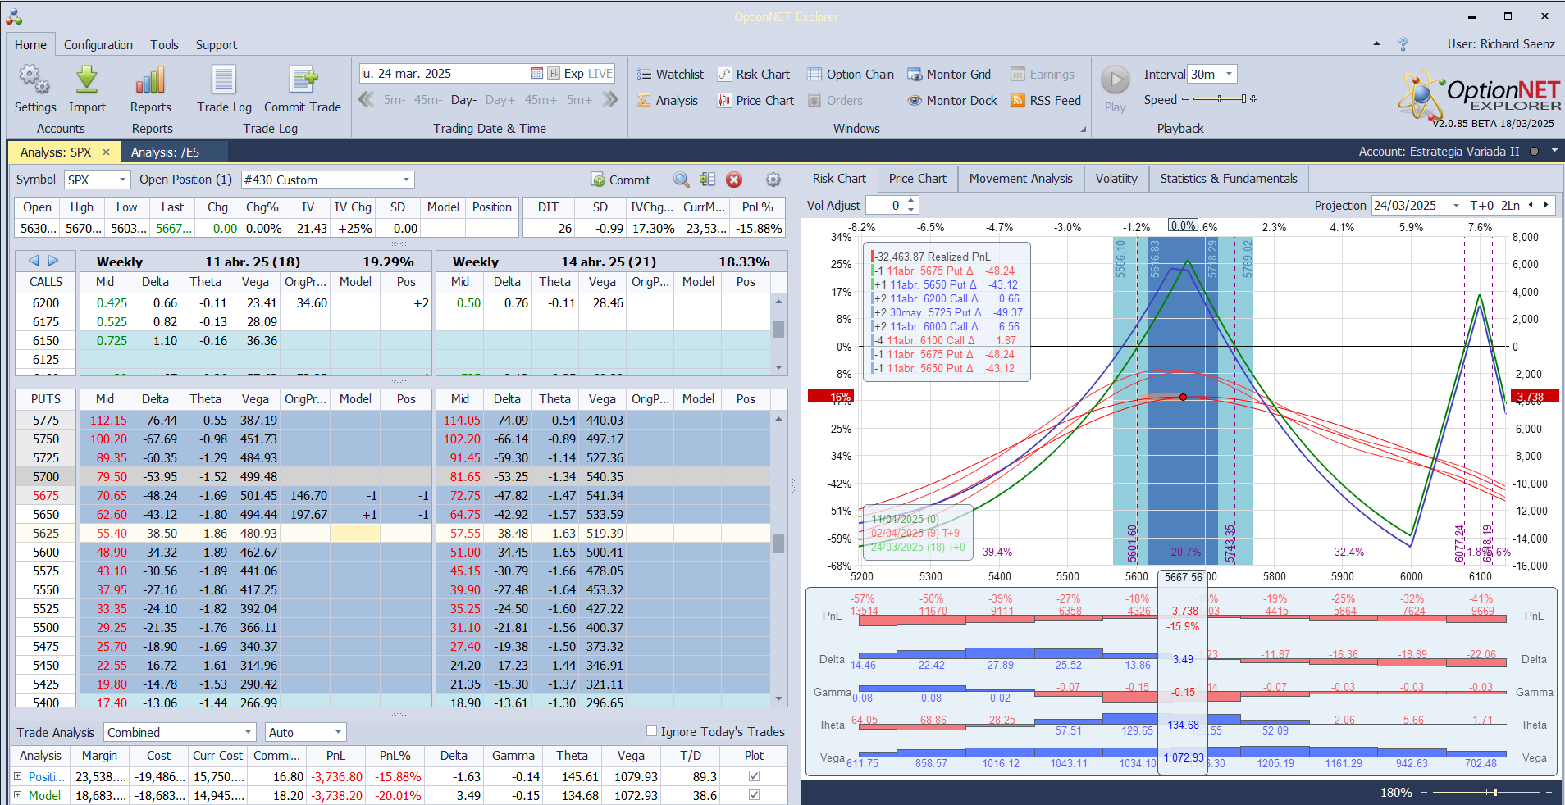Switch to the Configuration ribbon tab
This screenshot has height=805, width=1565.
click(x=98, y=44)
